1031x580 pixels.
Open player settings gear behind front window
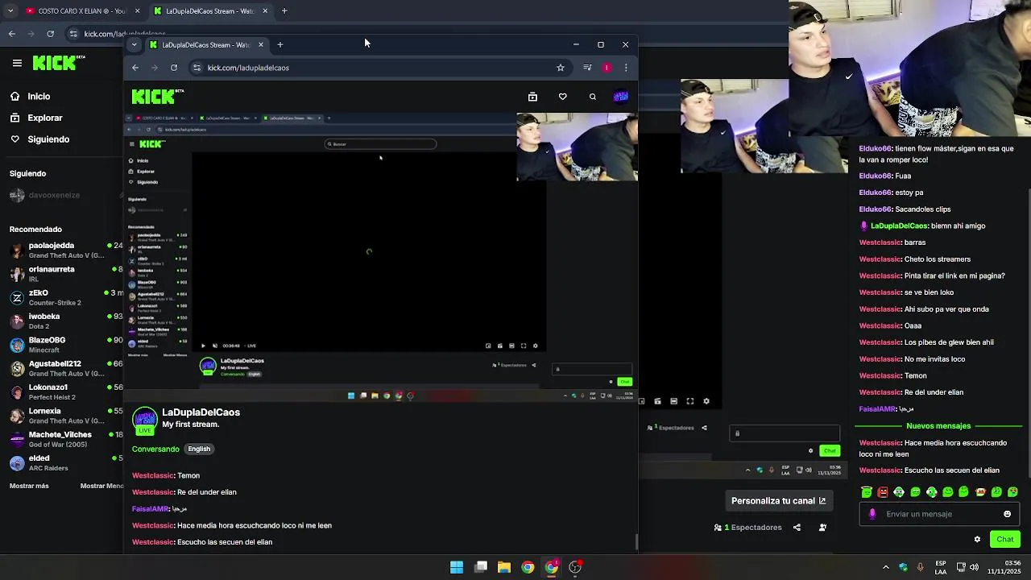tap(706, 401)
